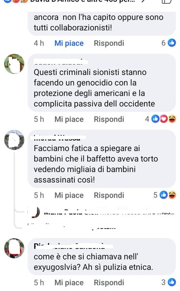Open the laughing emoji reaction with 4 count
Screen dimensions: 180x291
point(172,119)
